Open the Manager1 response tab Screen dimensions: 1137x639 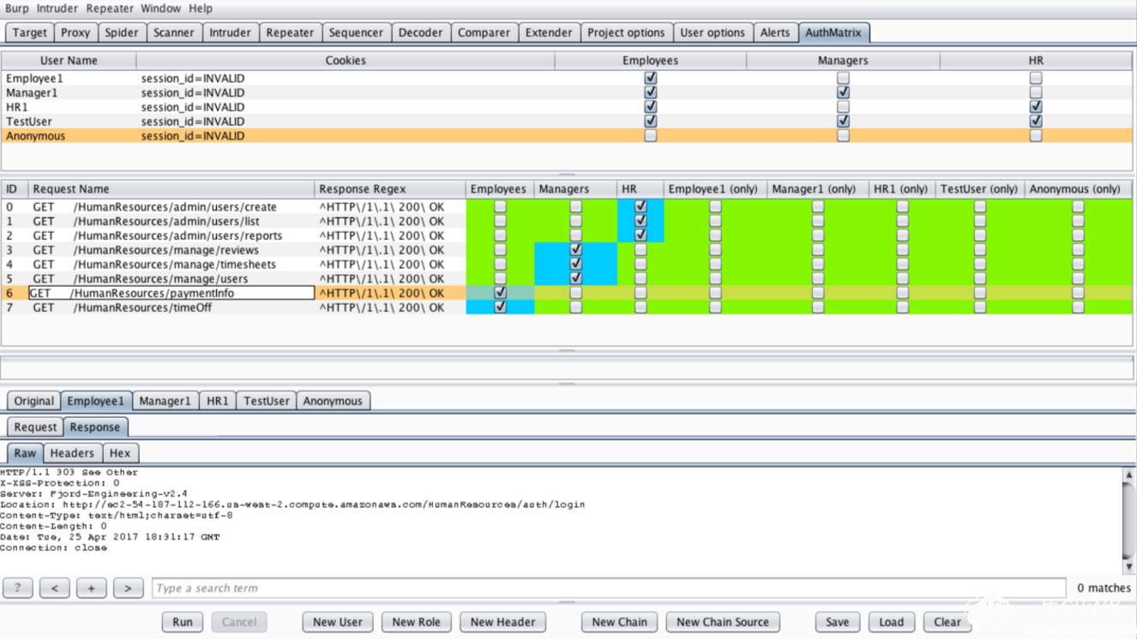165,401
